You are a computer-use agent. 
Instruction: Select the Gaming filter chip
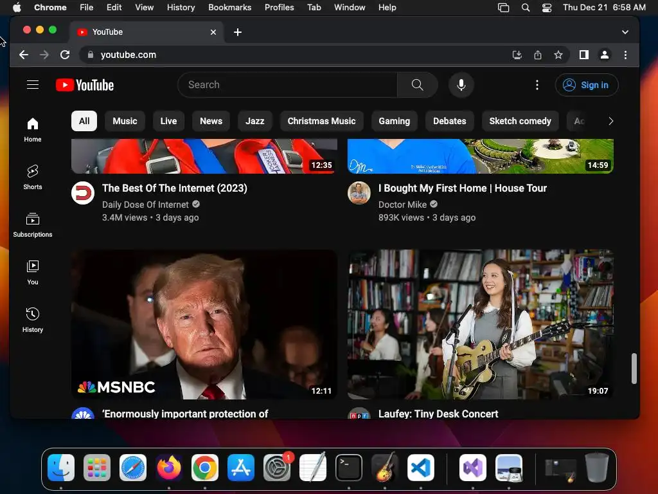pyautogui.click(x=394, y=121)
